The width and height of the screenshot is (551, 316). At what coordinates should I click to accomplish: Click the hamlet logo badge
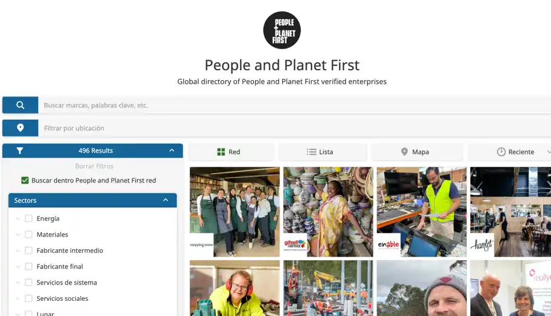tap(482, 244)
